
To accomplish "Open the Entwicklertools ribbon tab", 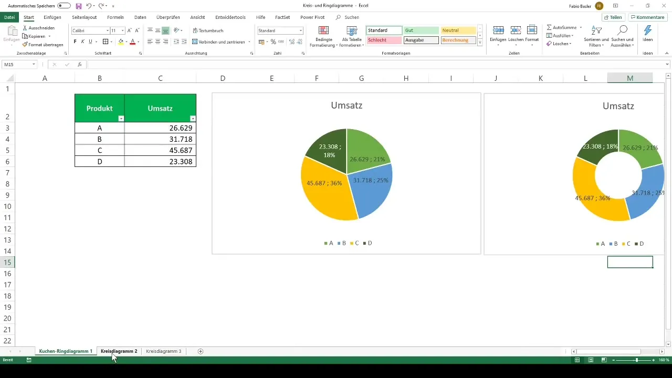I will click(230, 17).
